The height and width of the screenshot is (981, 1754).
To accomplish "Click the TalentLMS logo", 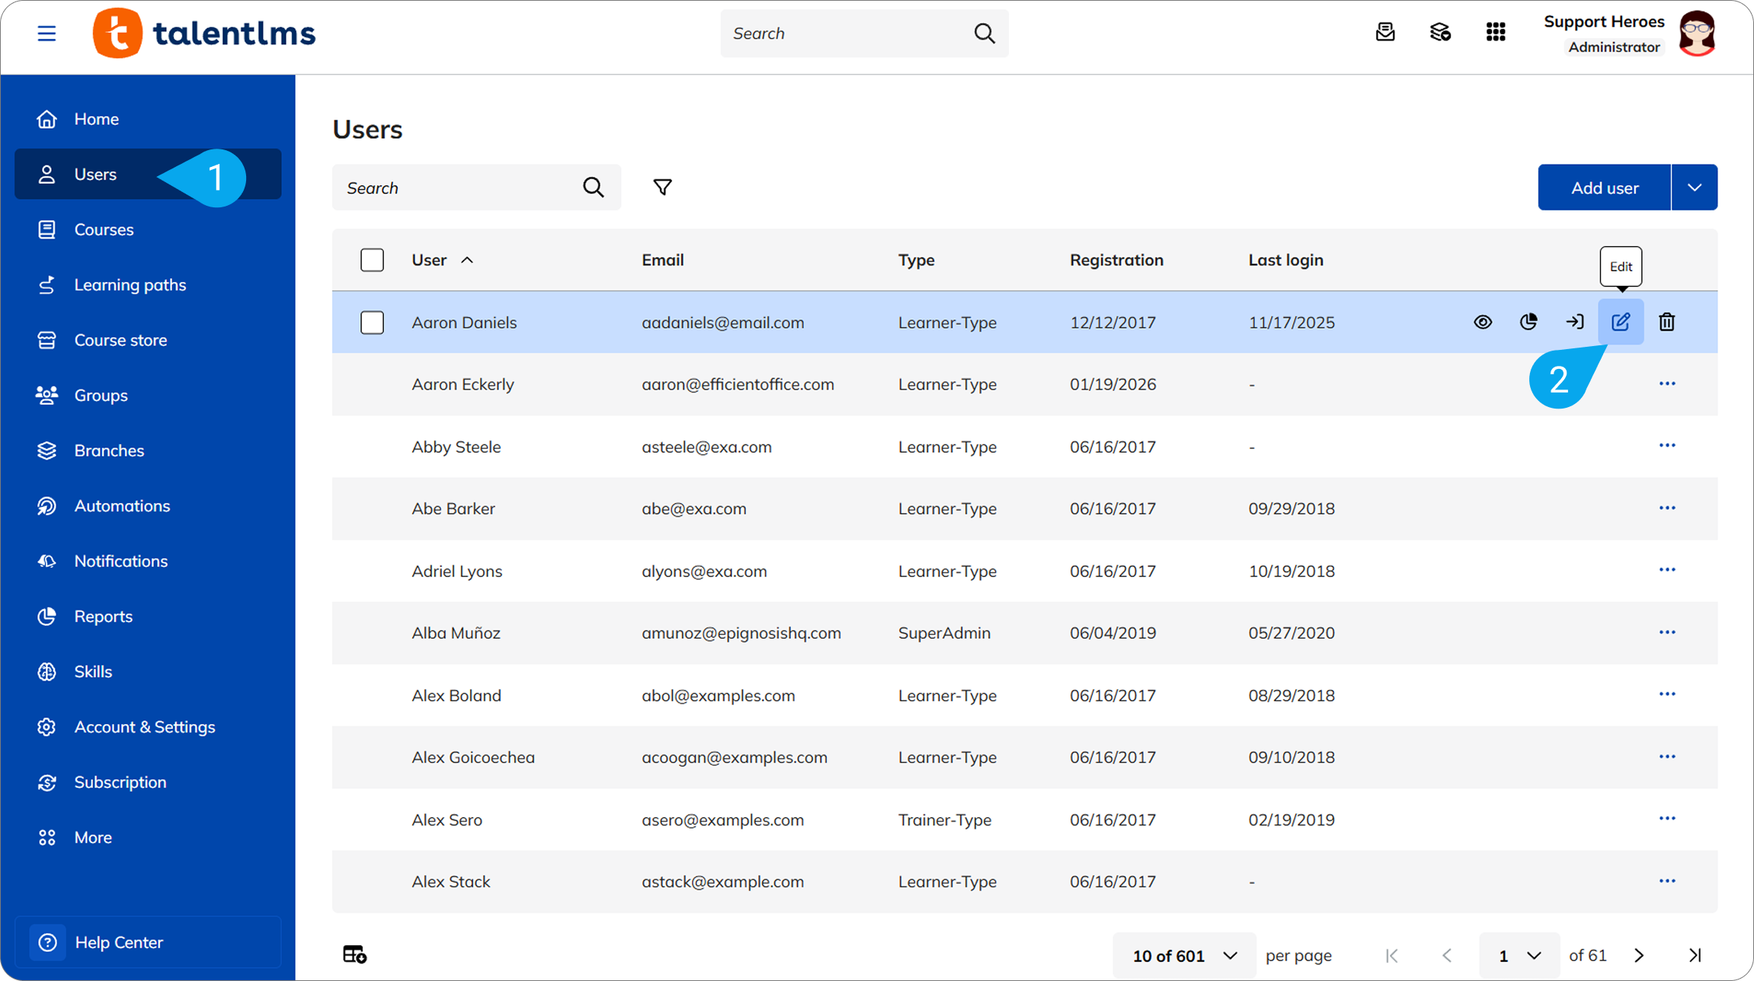I will tap(203, 34).
